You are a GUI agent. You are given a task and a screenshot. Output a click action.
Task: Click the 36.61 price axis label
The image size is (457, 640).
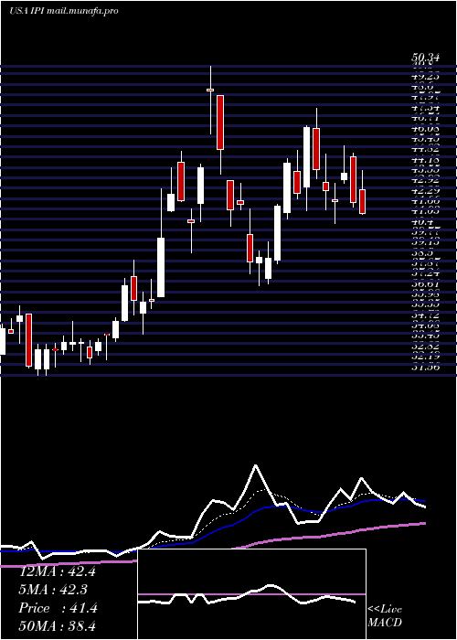(425, 284)
